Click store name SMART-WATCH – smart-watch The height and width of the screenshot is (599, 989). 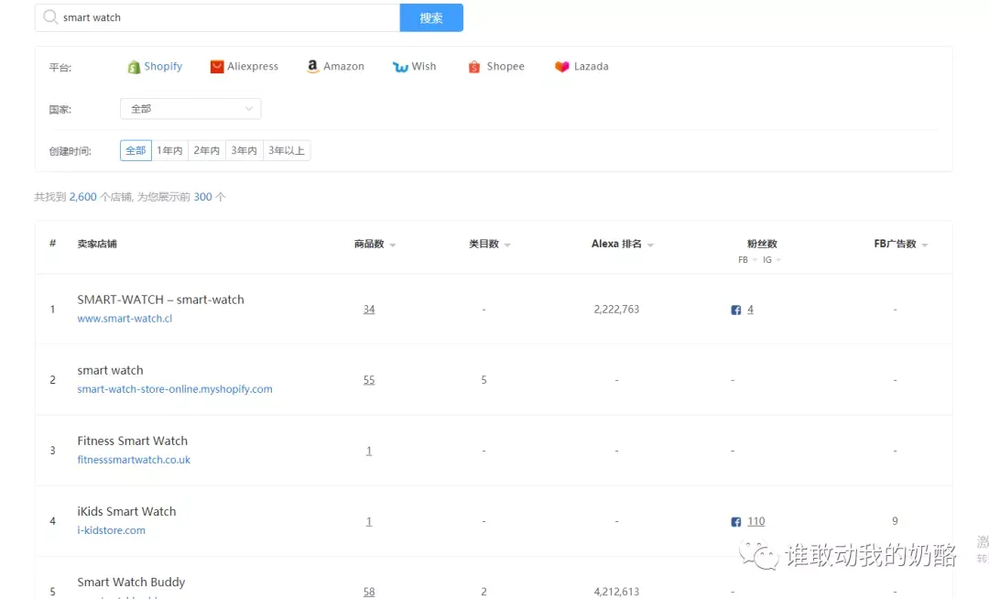[161, 299]
